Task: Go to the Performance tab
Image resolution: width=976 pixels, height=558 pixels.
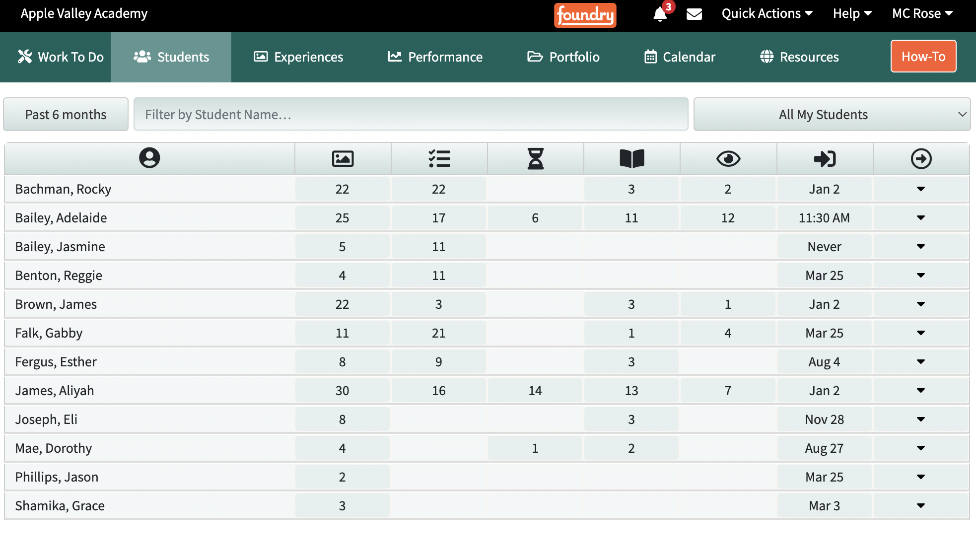Action: point(435,57)
